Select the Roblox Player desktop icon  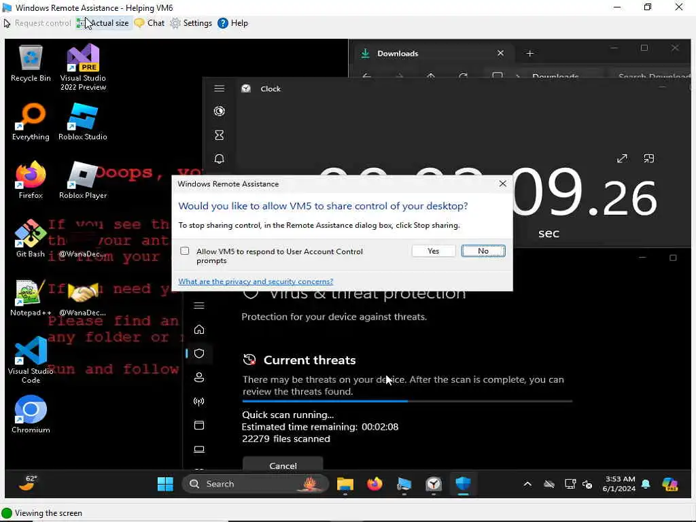click(x=83, y=180)
